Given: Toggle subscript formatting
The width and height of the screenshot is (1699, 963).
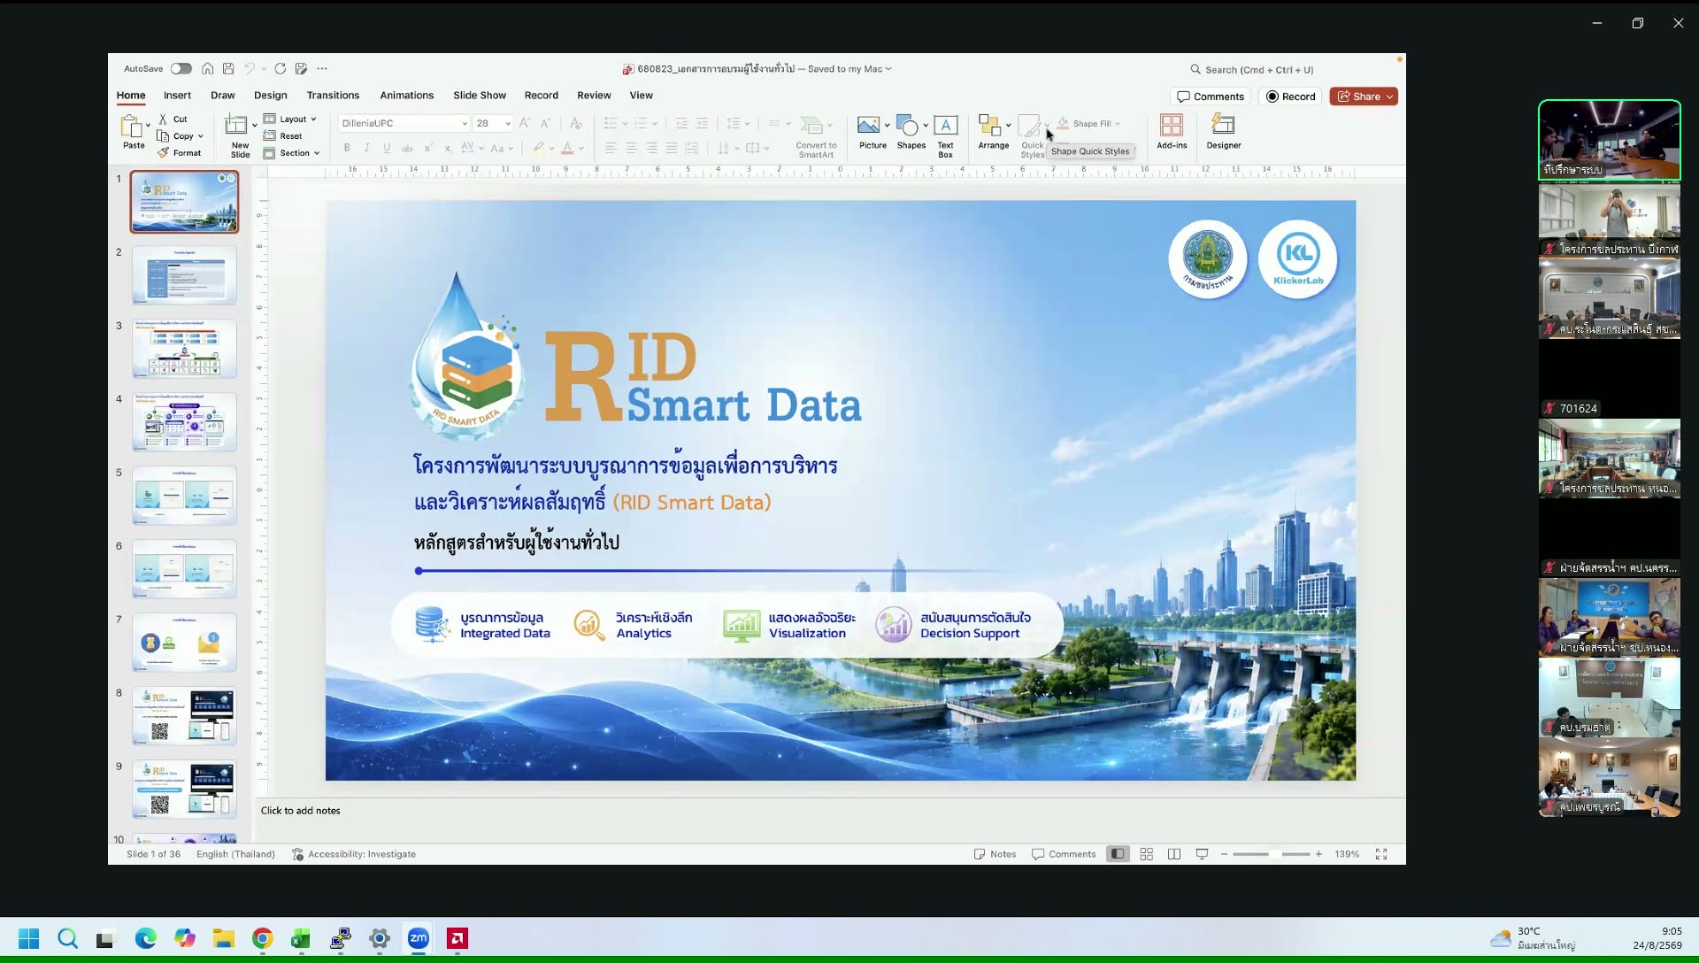Looking at the screenshot, I should coord(448,148).
